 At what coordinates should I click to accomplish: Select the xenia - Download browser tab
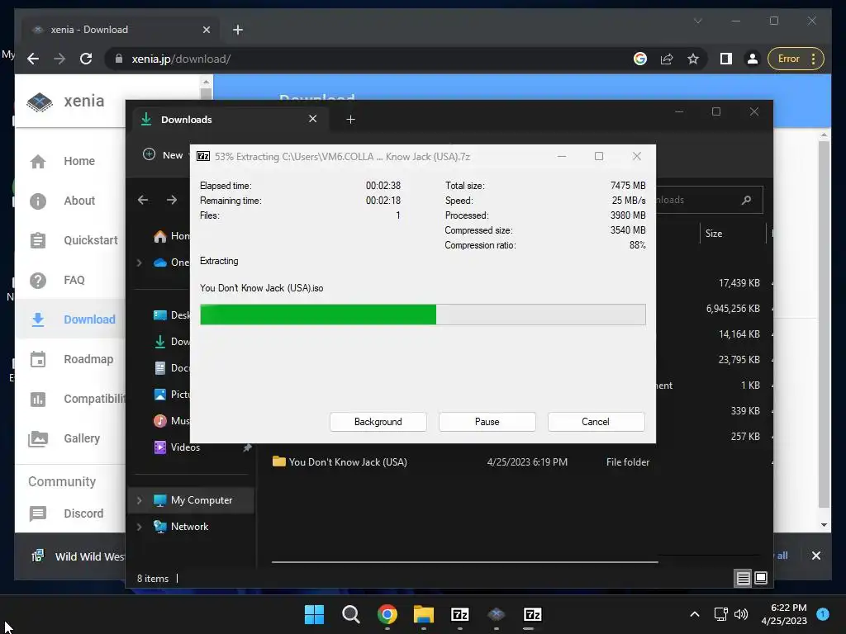(x=120, y=30)
